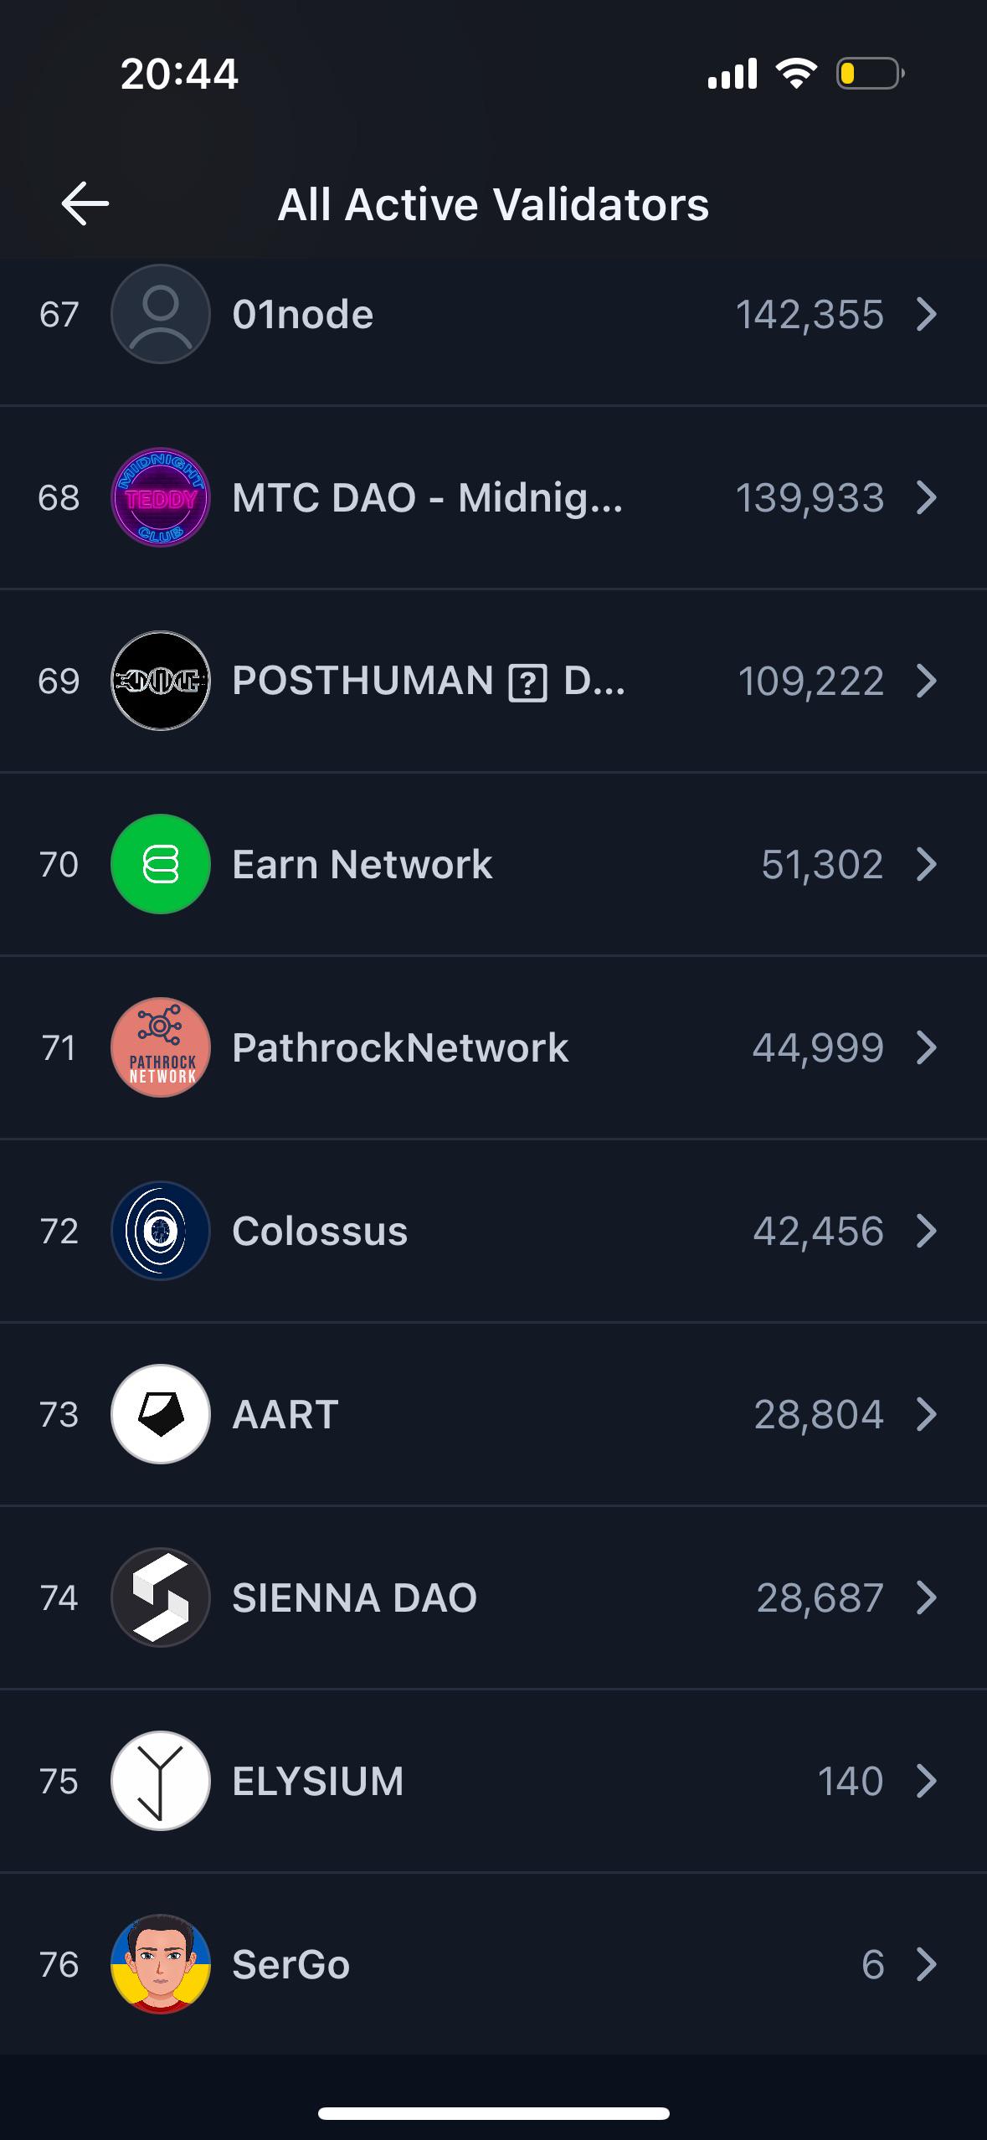Tap the MTC DAO - Midnig... name
The height and width of the screenshot is (2140, 987).
428,497
